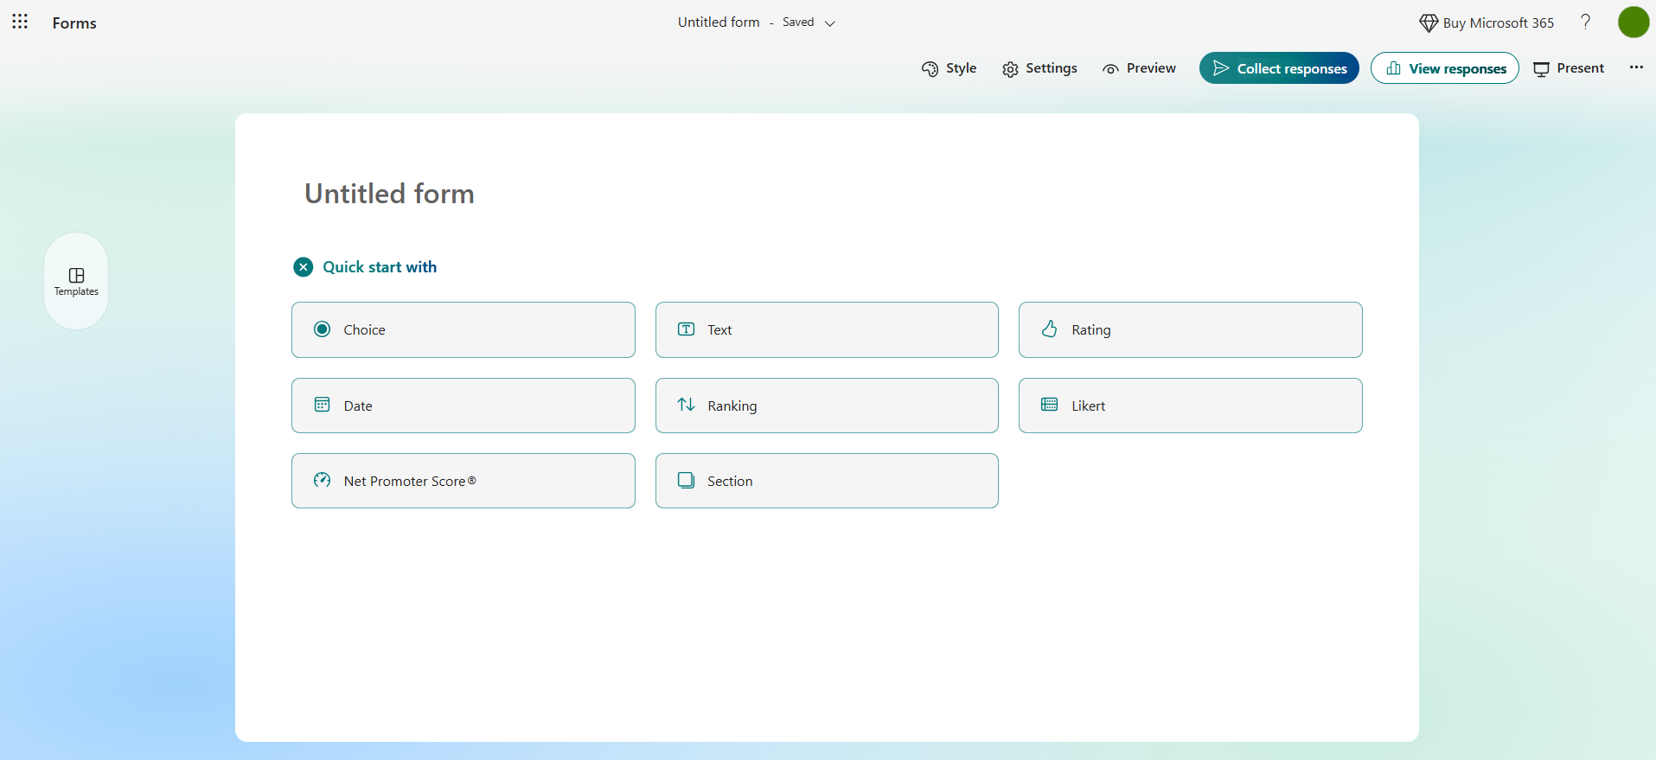
Task: Open the Help question mark icon
Action: (1585, 22)
